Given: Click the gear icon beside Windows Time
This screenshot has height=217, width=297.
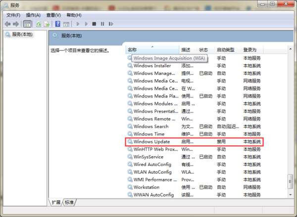Looking at the screenshot, I should (x=130, y=134).
